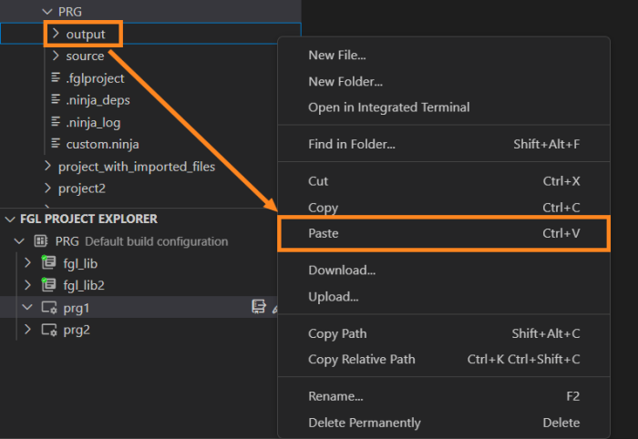Screen dimensions: 638x439
Task: Collapse the FGL PROJECT EXPLORER section
Action: point(10,219)
